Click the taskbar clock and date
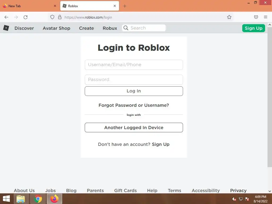Image resolution: width=272 pixels, height=204 pixels. [x=260, y=199]
